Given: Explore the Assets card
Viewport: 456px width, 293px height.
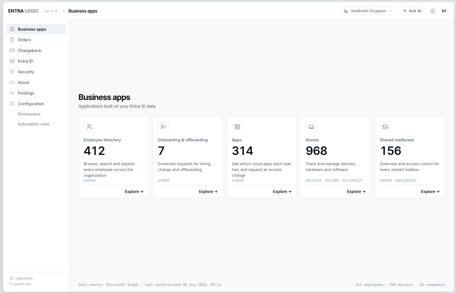Looking at the screenshot, I should [356, 192].
